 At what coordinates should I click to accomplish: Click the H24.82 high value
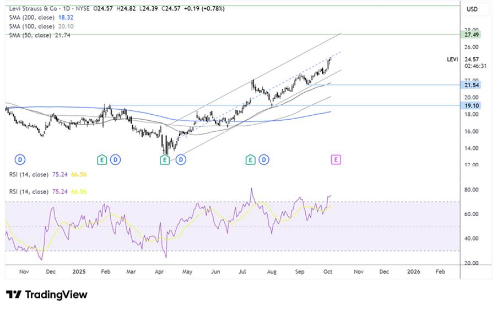point(126,9)
